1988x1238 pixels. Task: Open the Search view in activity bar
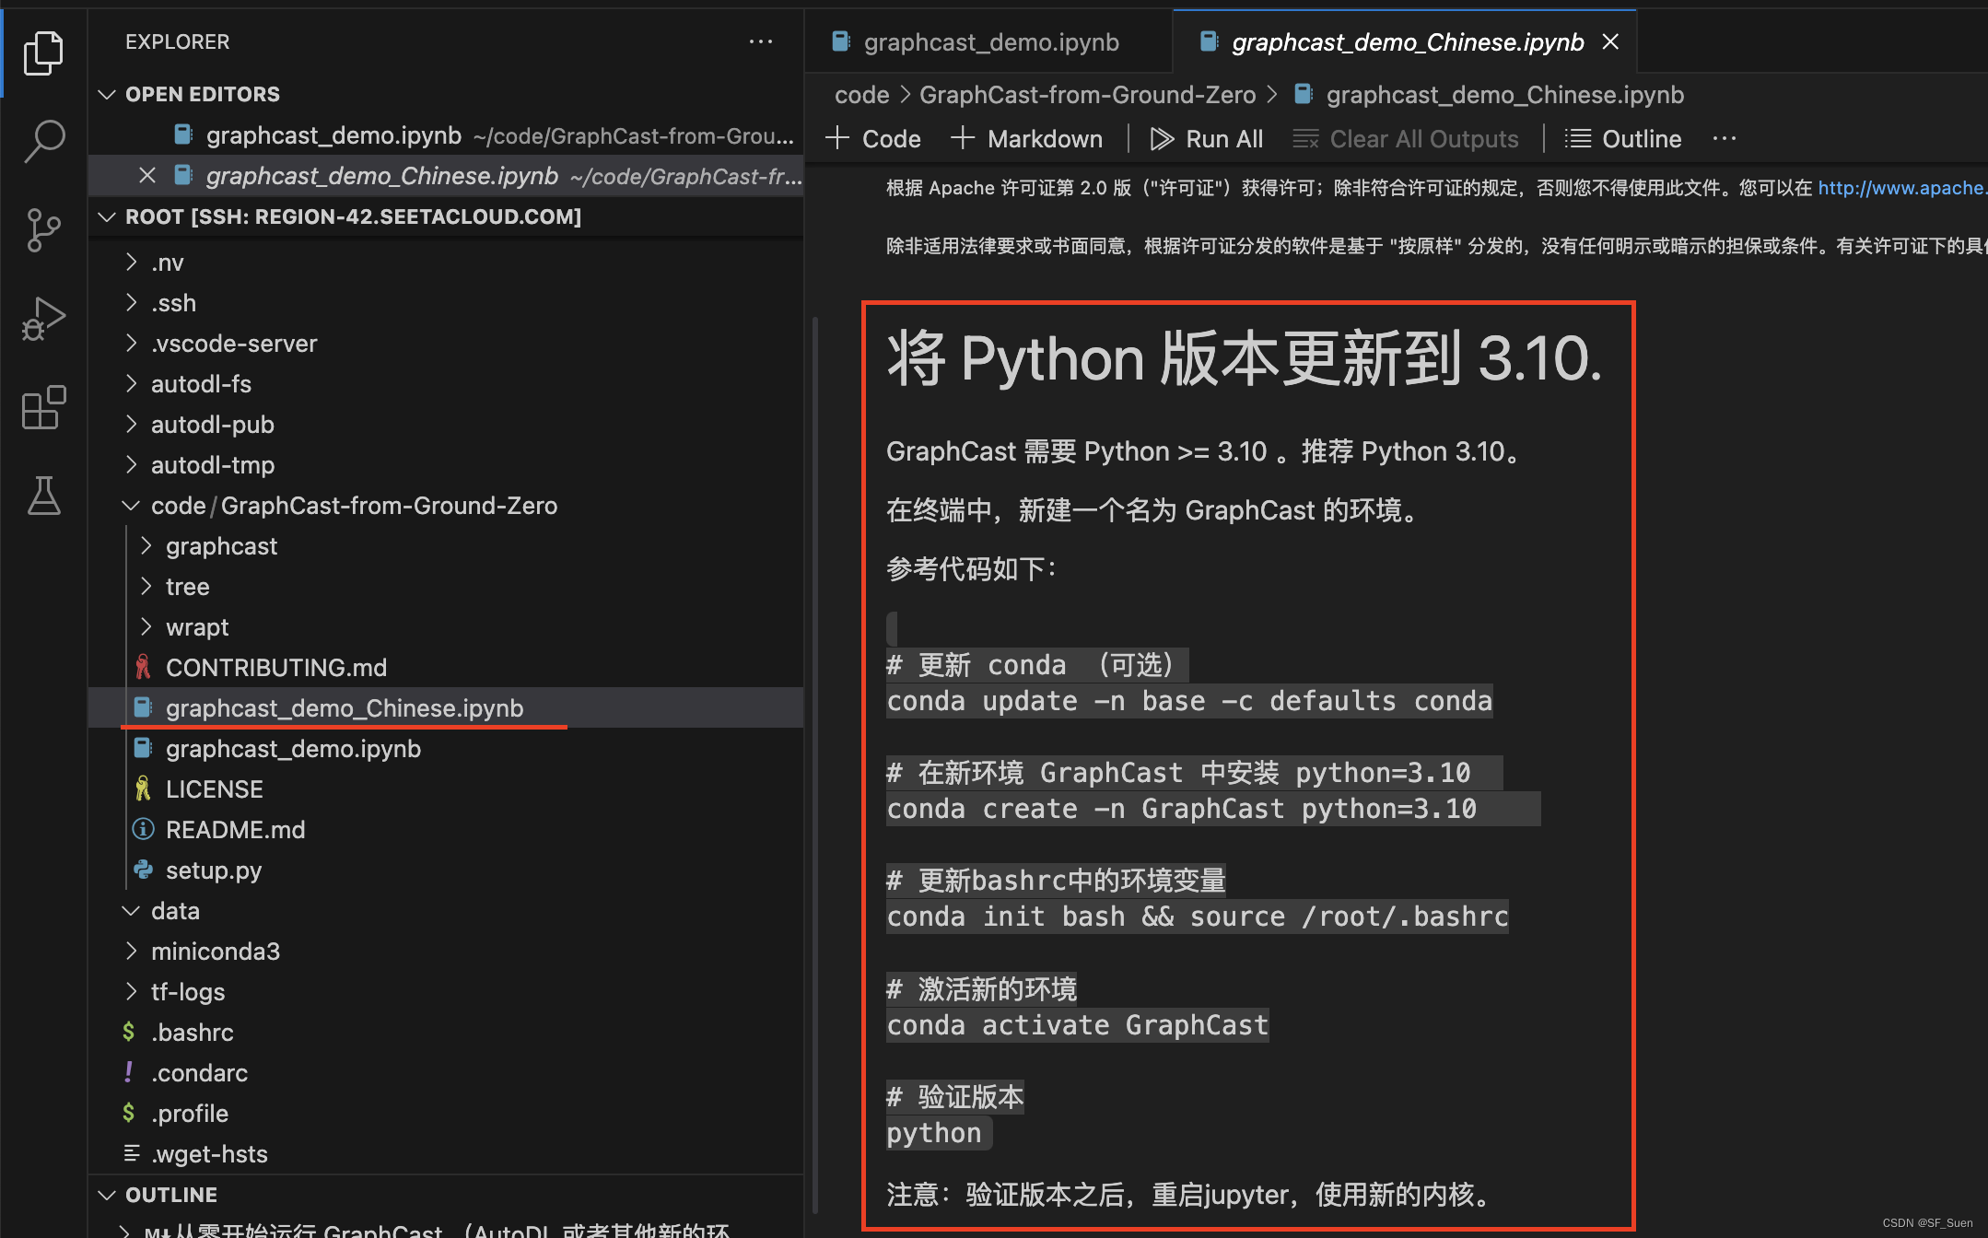point(43,141)
